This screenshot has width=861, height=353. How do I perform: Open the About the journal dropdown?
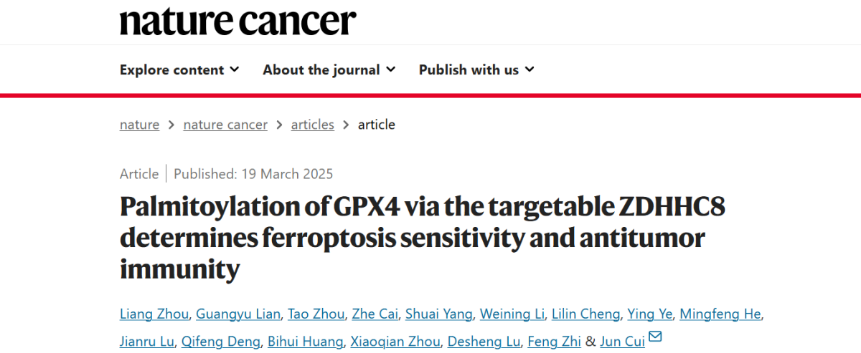pyautogui.click(x=329, y=69)
